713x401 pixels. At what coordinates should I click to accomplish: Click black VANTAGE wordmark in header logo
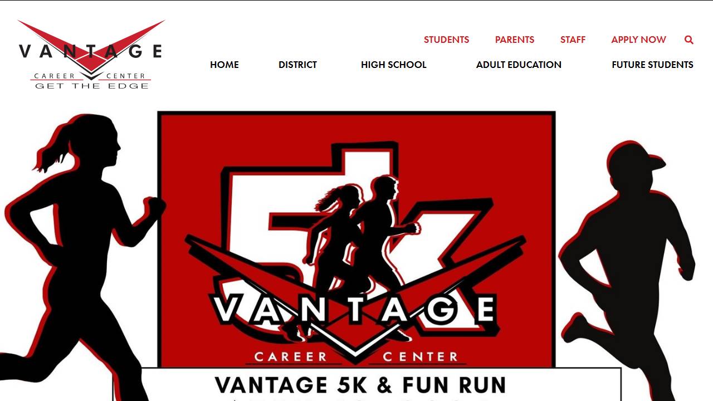click(91, 51)
